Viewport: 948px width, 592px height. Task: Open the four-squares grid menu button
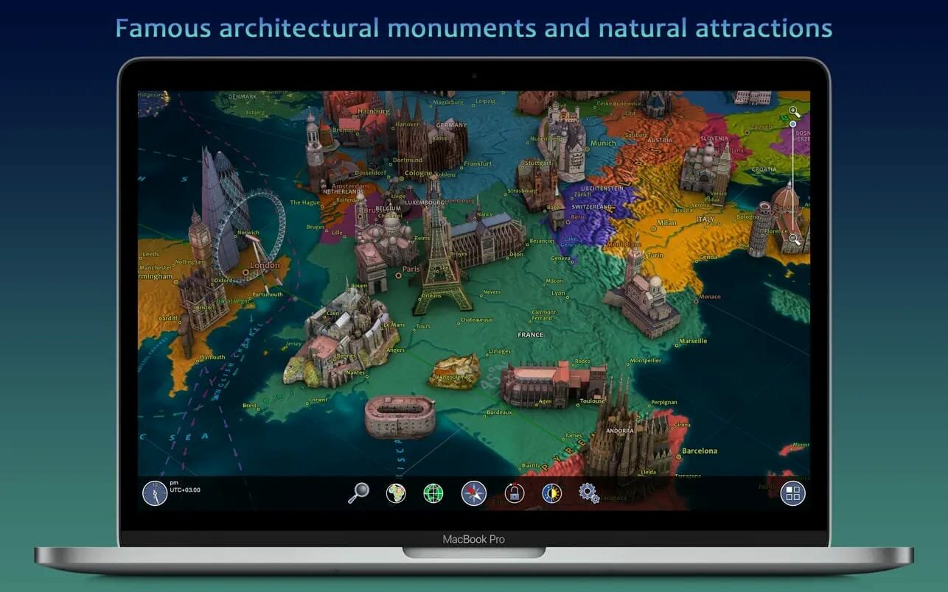[793, 493]
